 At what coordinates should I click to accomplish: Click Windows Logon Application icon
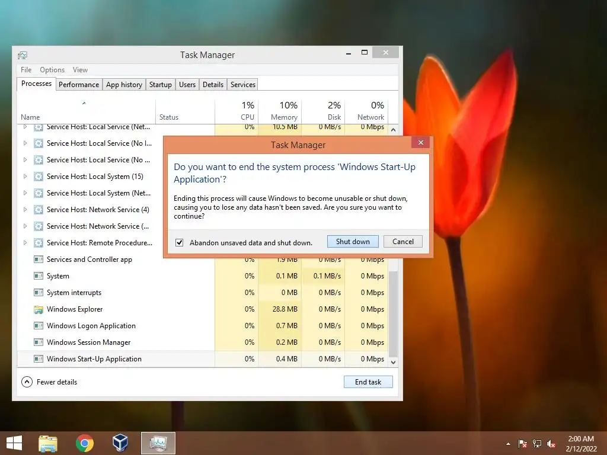(39, 326)
